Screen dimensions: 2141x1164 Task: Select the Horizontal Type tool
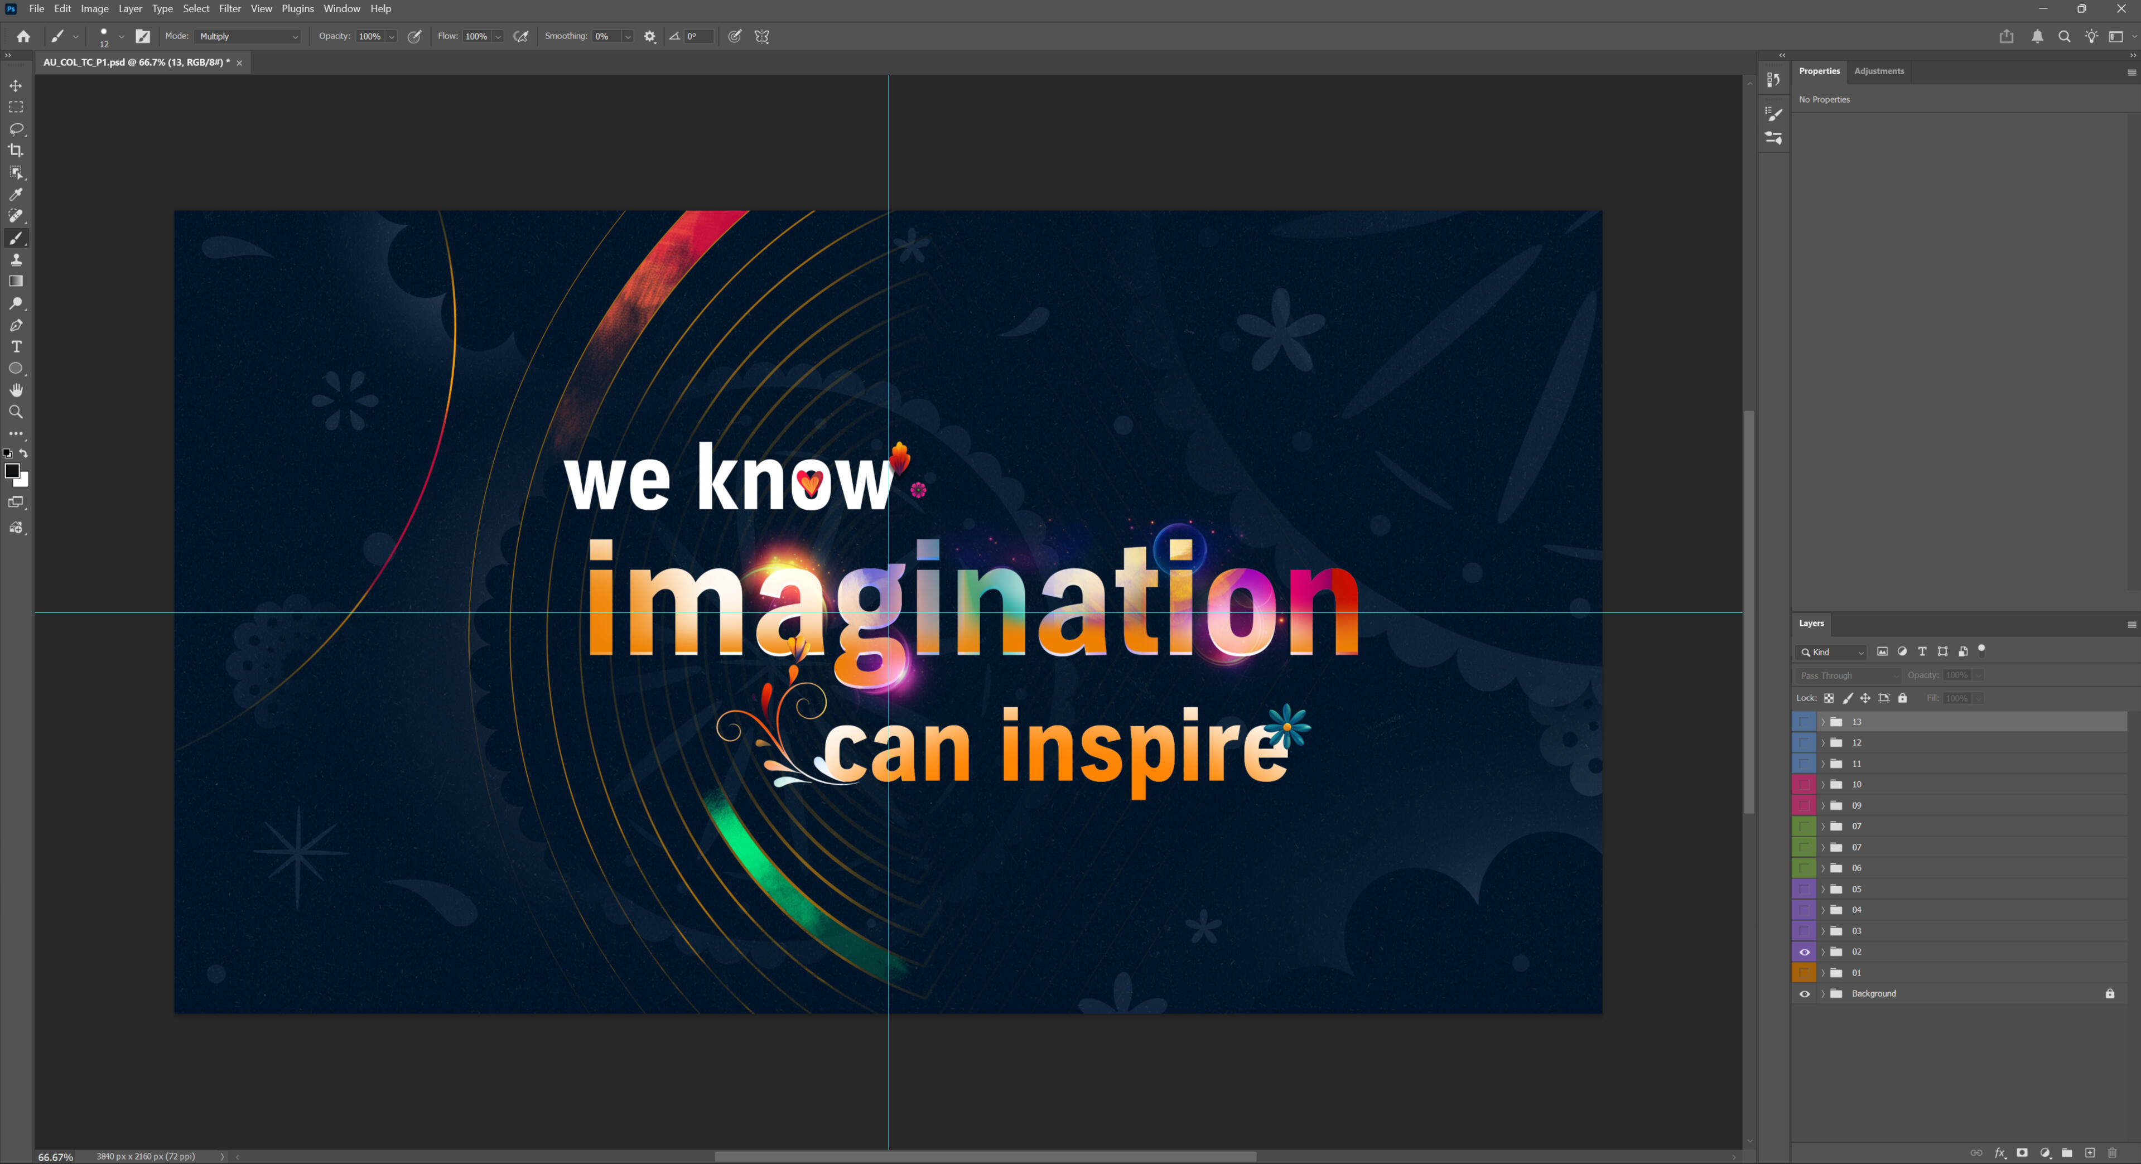(16, 346)
